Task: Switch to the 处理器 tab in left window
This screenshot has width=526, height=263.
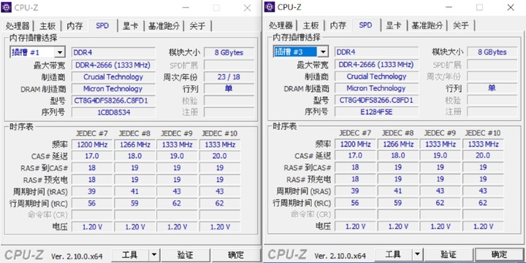Action: 18,25
